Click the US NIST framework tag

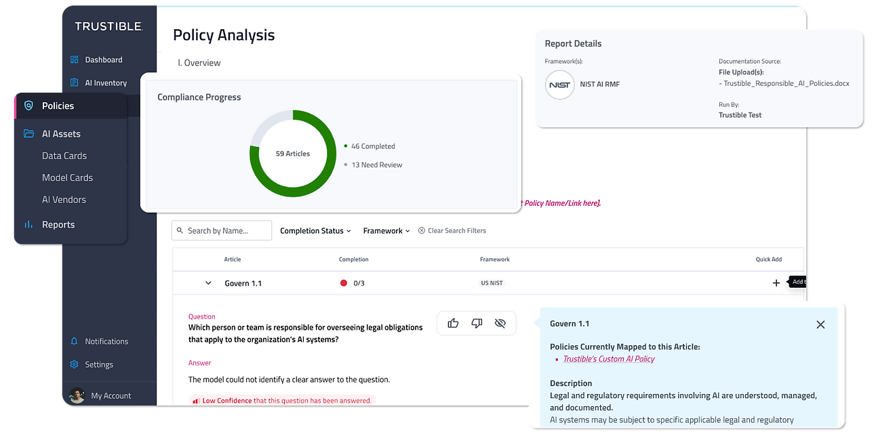coord(492,283)
